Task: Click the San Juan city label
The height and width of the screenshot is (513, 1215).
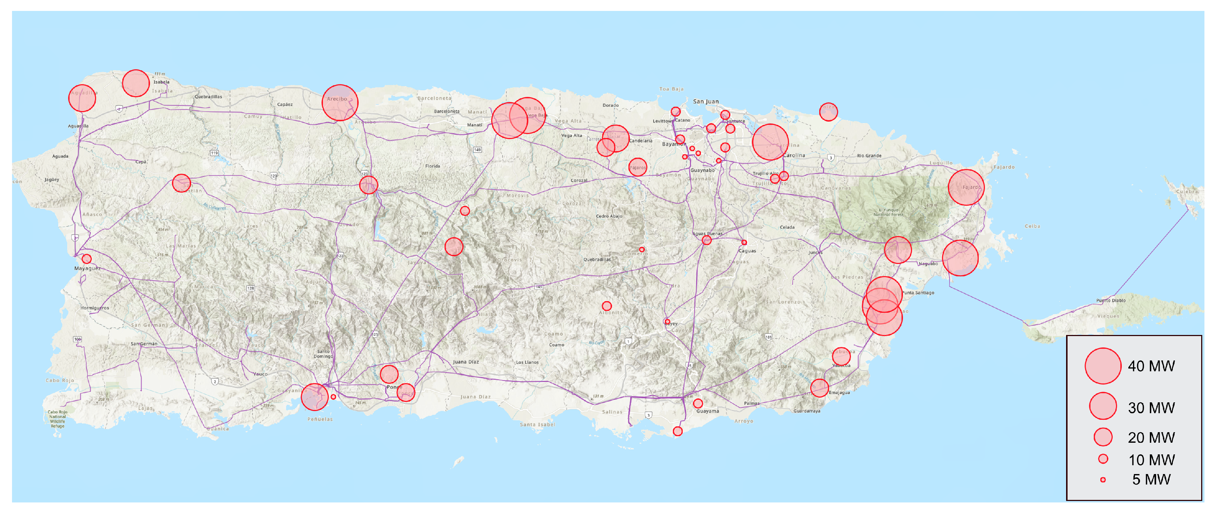Action: (706, 101)
